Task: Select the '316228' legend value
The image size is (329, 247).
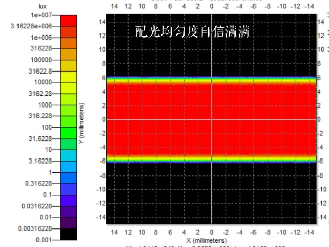Action: point(41,48)
